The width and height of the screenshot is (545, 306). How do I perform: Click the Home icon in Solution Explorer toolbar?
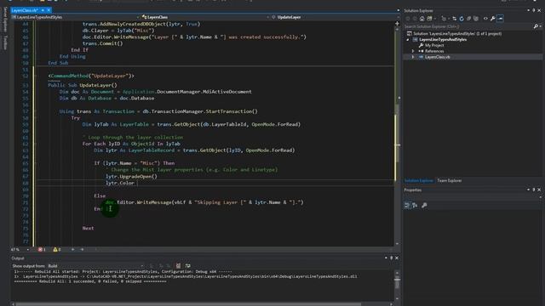point(422,19)
